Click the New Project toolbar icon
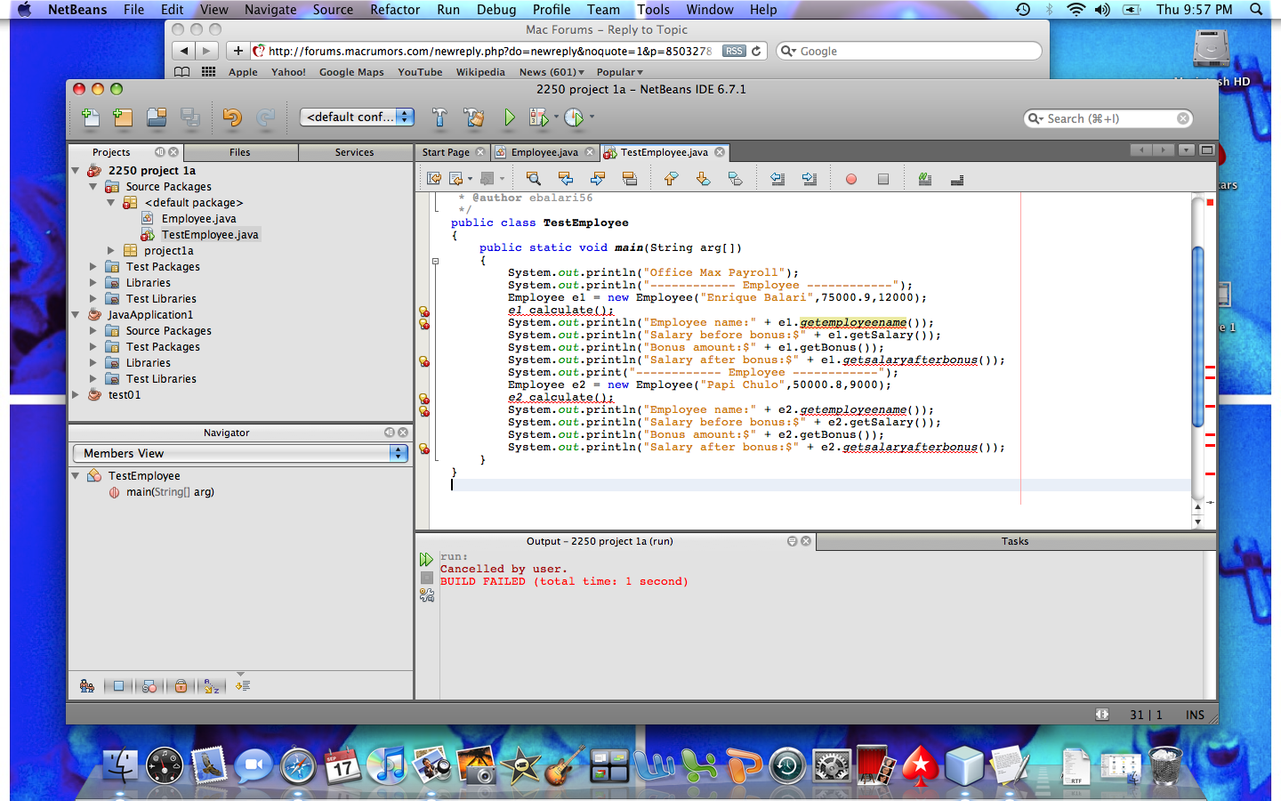 [x=123, y=117]
